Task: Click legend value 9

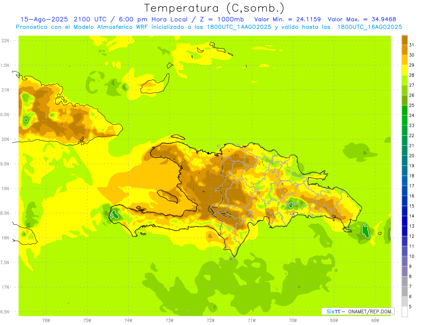Action: (x=410, y=266)
